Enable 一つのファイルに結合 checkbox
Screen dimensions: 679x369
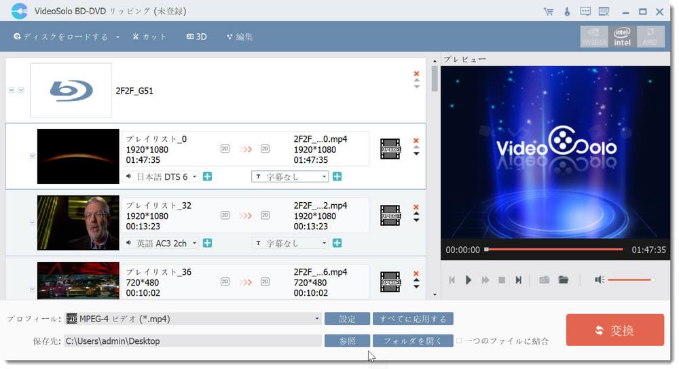tap(459, 341)
